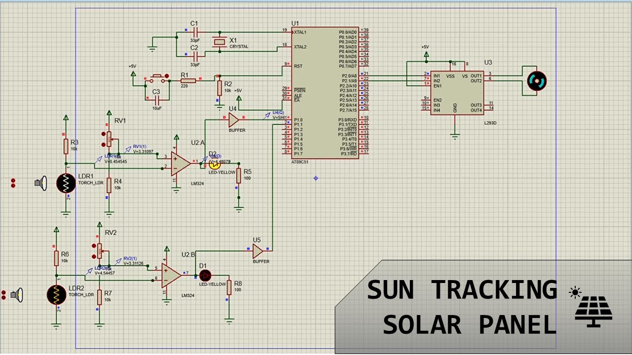Select resistor R3
The height and width of the screenshot is (355, 632).
pos(66,146)
